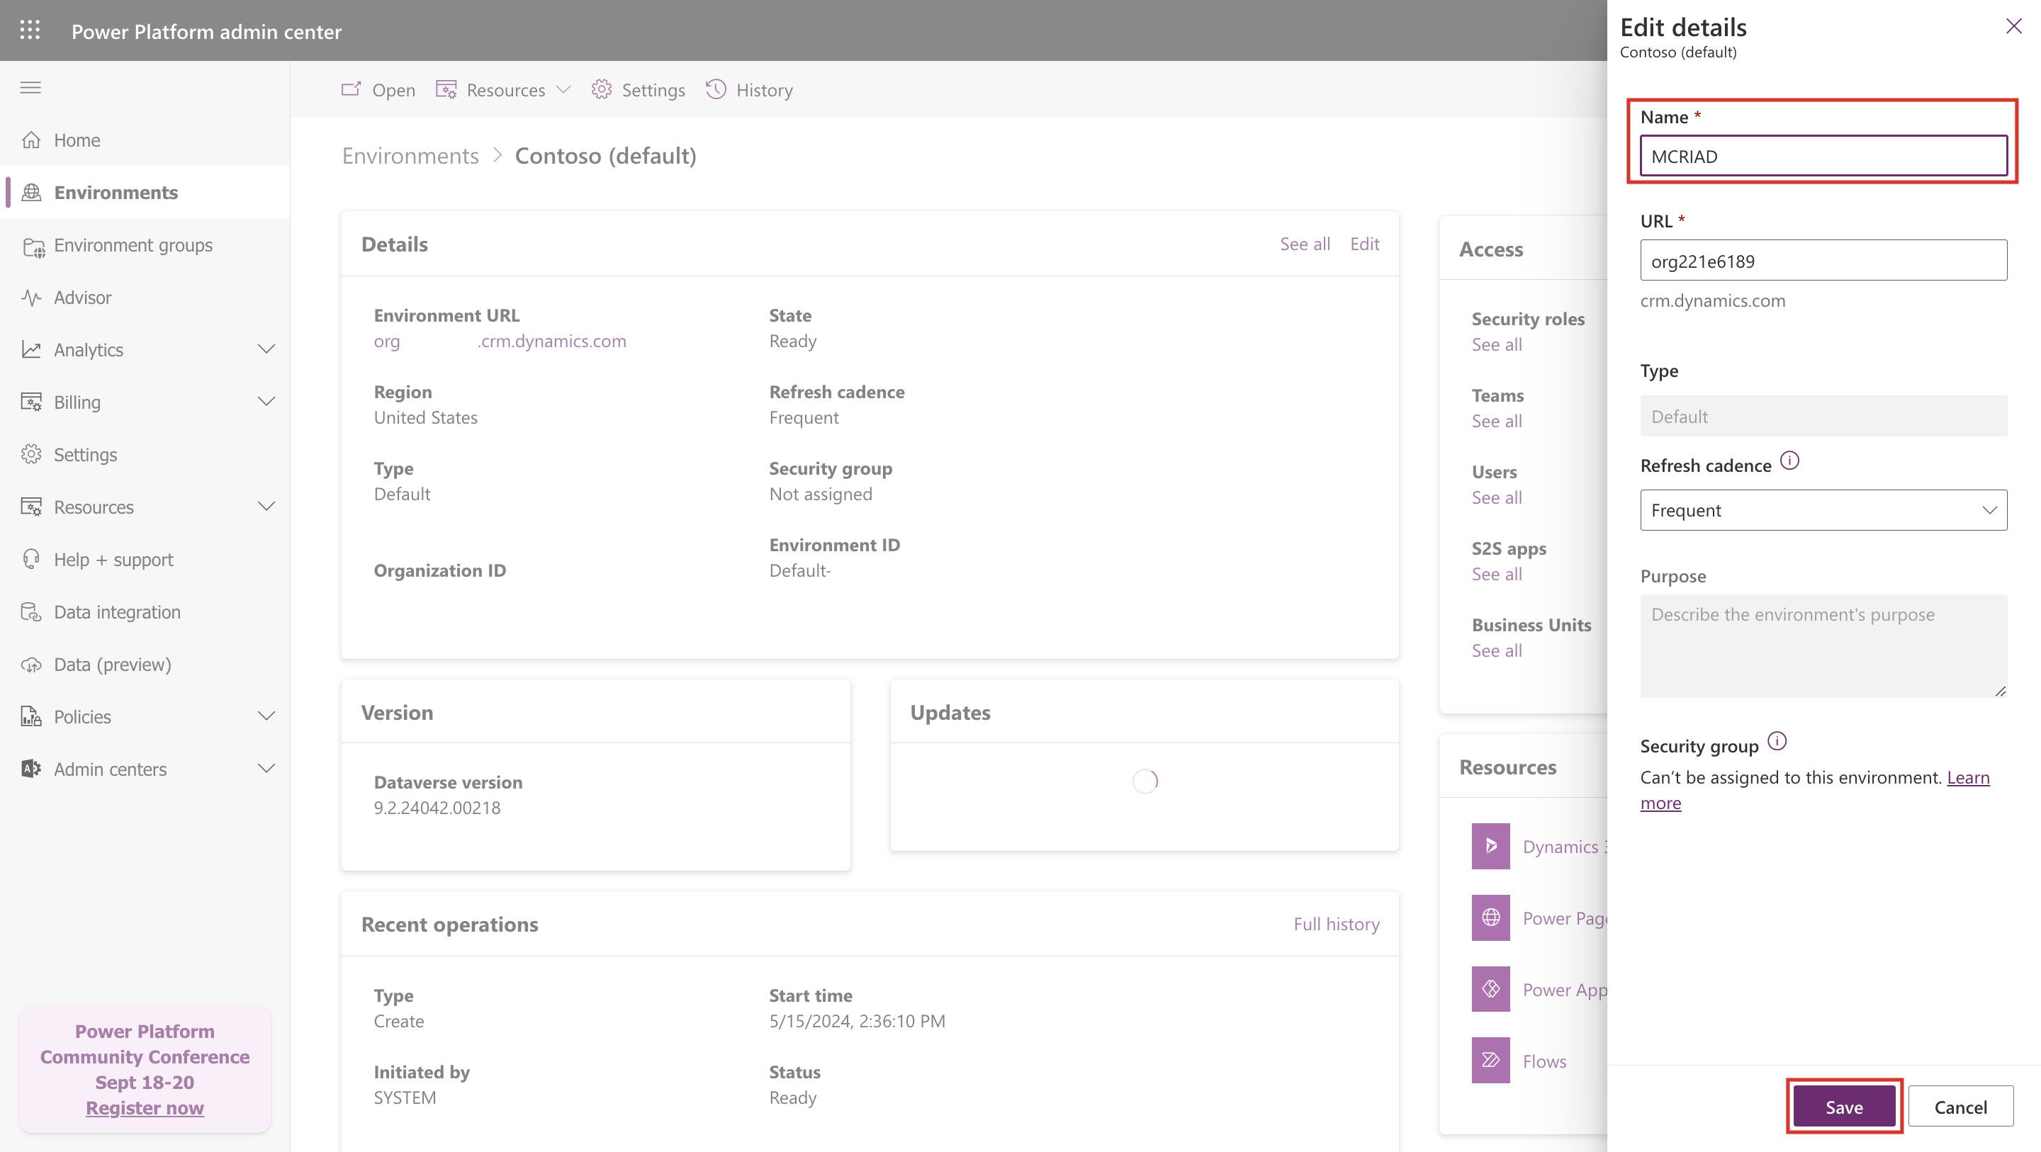
Task: Expand the Refresh cadence Frequent dropdown
Action: [x=1822, y=510]
